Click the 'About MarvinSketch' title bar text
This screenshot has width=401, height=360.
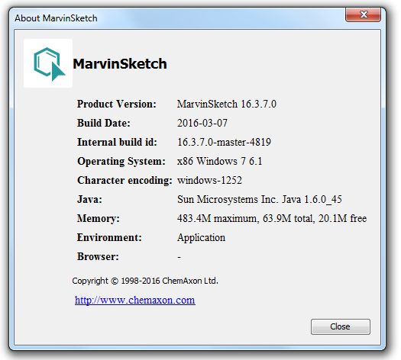pos(56,18)
